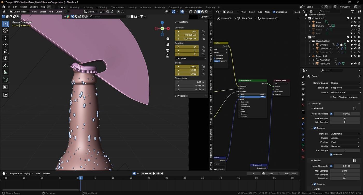Toggle camera view icon in viewport
This screenshot has width=363, height=195.
coord(167,50)
